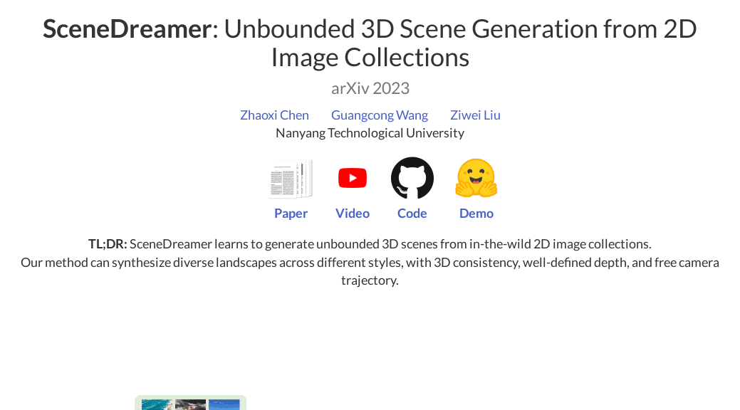740x410 pixels.
Task: Select the teal ocean thumbnail at the bottom
Action: point(157,406)
